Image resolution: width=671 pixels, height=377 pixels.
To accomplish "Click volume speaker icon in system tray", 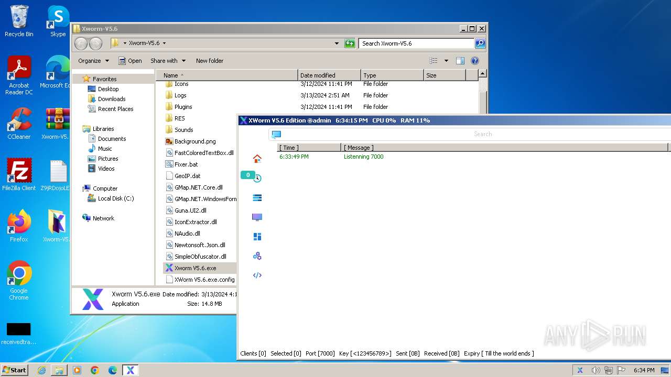I will click(x=596, y=370).
